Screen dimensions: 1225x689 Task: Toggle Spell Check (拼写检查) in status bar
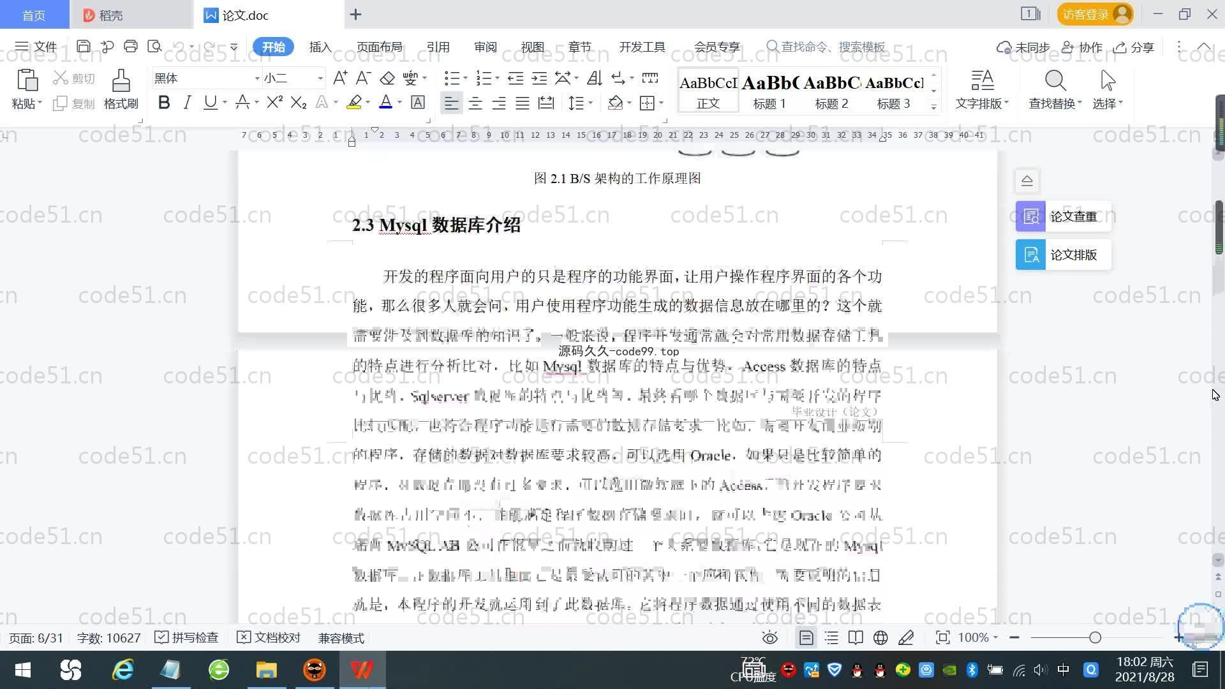(186, 637)
